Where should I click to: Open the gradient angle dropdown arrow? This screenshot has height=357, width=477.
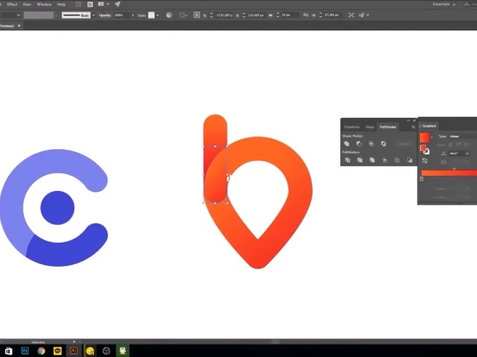[467, 154]
